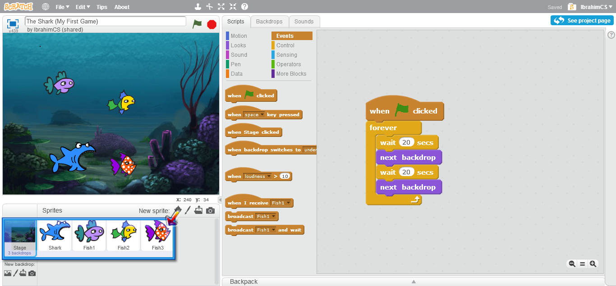
Task: Open broadcast Fish1 dropdown
Action: [x=266, y=217]
